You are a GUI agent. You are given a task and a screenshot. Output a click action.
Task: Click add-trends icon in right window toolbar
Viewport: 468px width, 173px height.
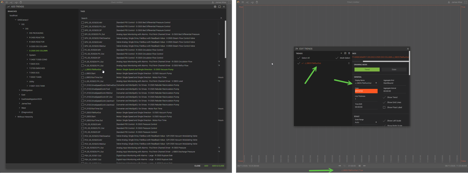(x=247, y=2)
